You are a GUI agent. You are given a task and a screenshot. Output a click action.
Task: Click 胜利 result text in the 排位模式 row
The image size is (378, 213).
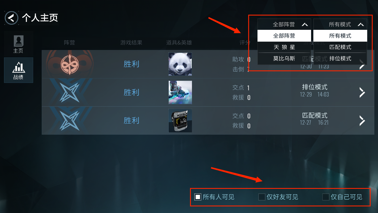(x=132, y=92)
